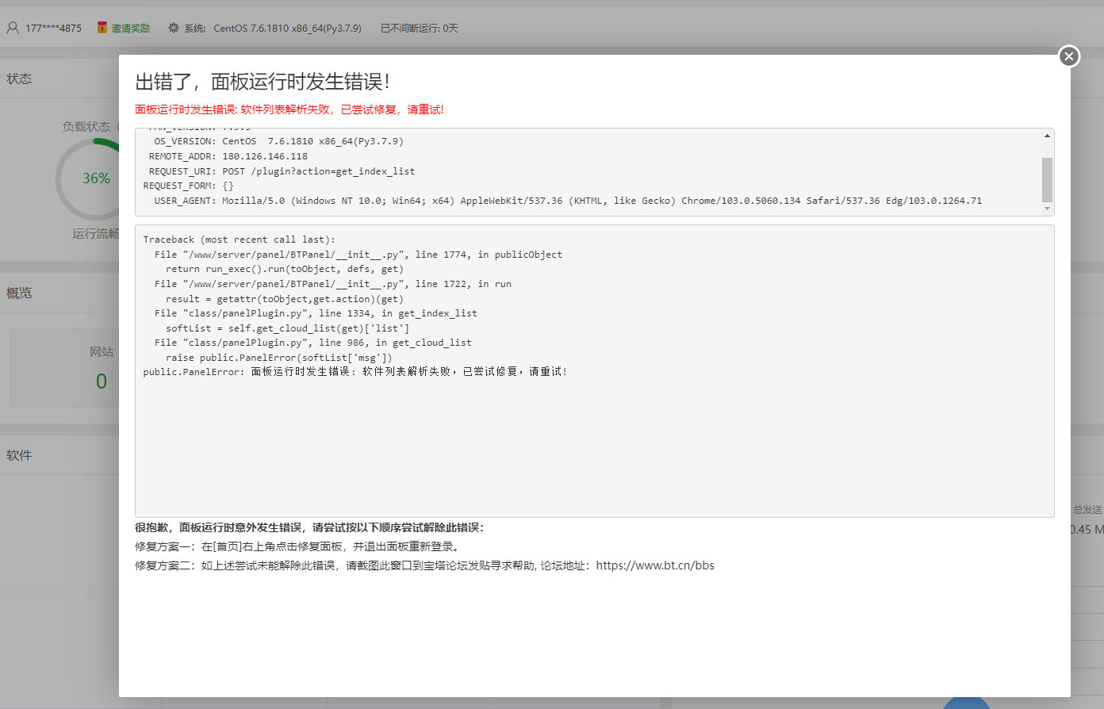Click the 修复方案一 repair instruction text
Screen dimensions: 1104x709
pos(299,546)
